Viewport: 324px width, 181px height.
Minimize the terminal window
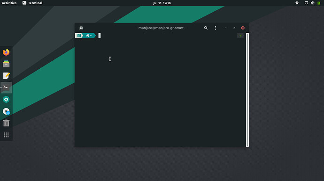click(226, 28)
